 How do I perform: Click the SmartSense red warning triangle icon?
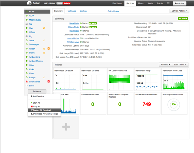click(27, 81)
